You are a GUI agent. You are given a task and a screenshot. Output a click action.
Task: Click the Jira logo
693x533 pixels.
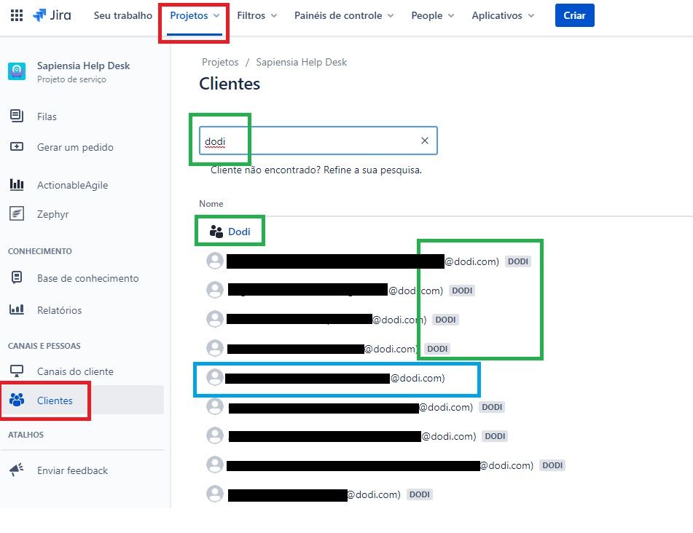52,15
